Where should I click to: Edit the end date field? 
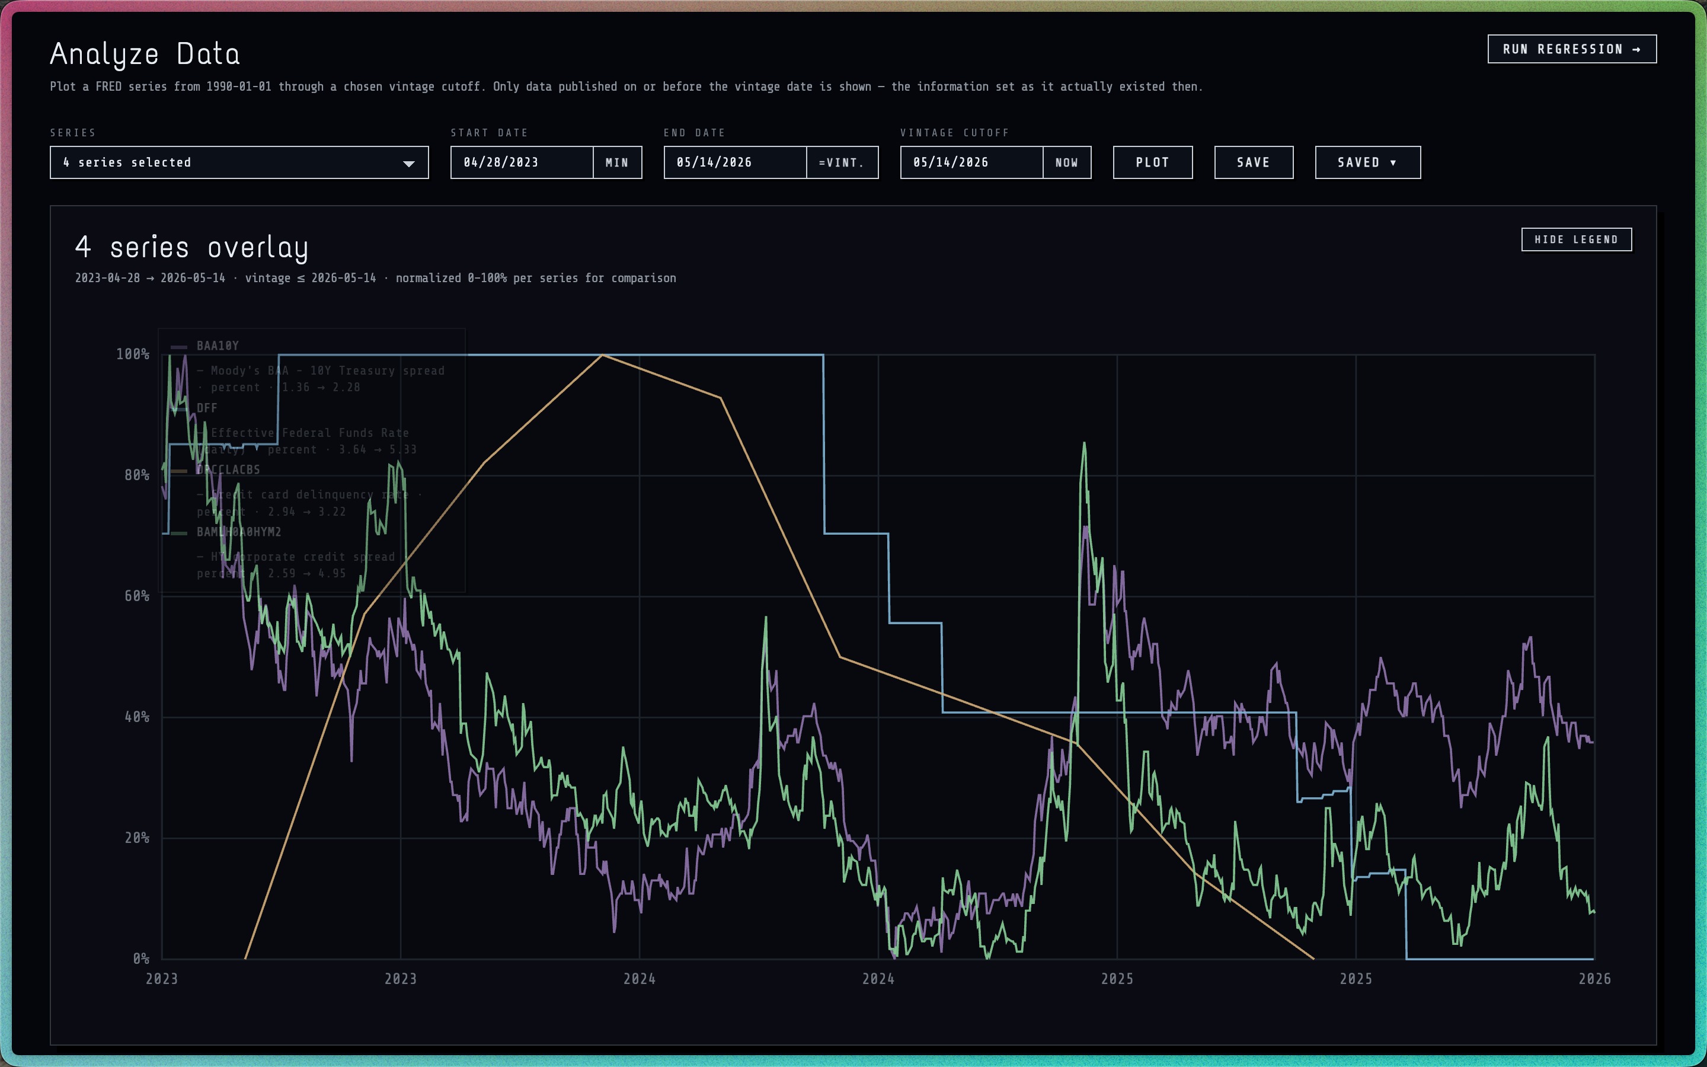click(735, 163)
